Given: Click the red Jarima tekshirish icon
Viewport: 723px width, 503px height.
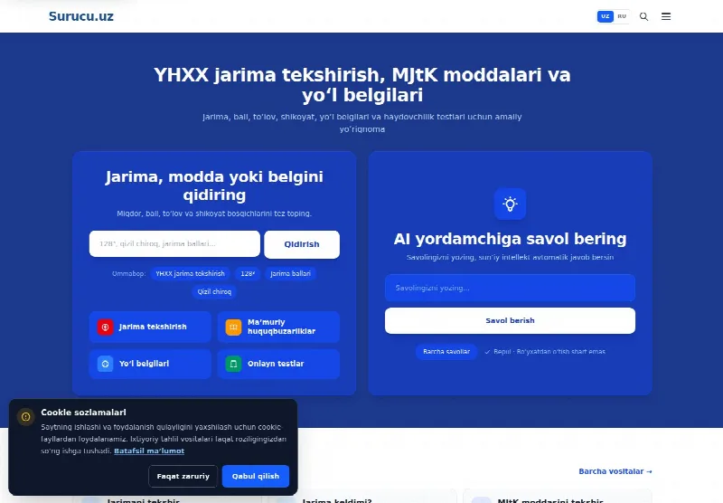Looking at the screenshot, I should click(x=105, y=327).
